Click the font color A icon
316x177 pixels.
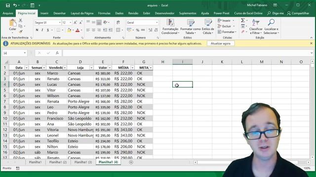click(78, 30)
